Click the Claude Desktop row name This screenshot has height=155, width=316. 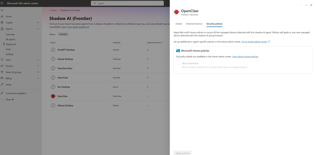65,59
